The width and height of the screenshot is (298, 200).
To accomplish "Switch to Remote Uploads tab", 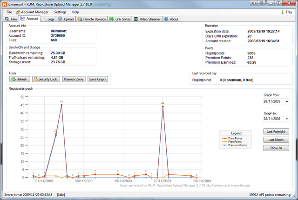I will tap(92, 19).
